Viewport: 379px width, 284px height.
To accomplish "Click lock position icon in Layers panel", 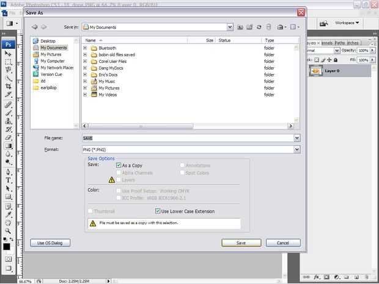I will pos(329,60).
